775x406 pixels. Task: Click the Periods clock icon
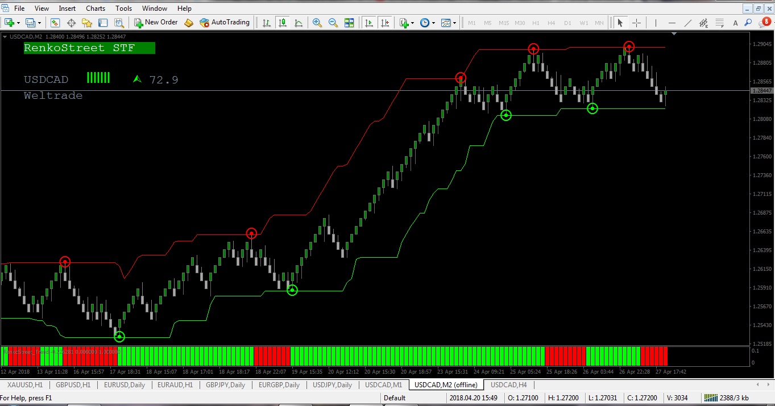coord(425,23)
